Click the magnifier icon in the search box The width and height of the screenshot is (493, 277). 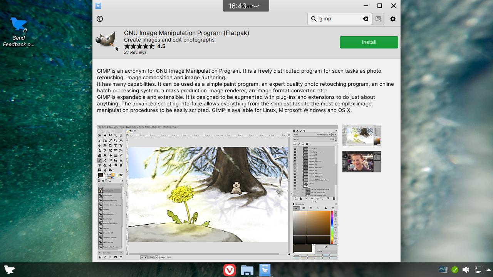coord(314,19)
